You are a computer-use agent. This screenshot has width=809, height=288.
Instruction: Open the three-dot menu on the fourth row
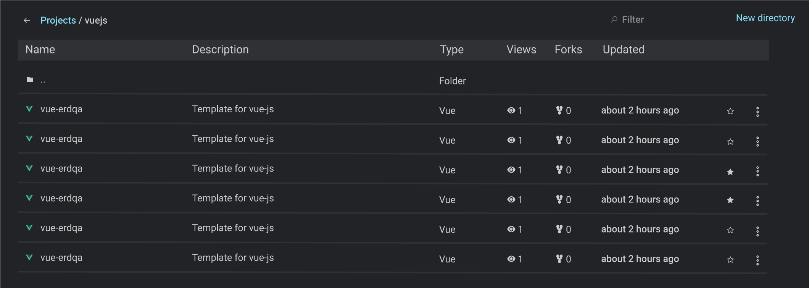point(757,201)
